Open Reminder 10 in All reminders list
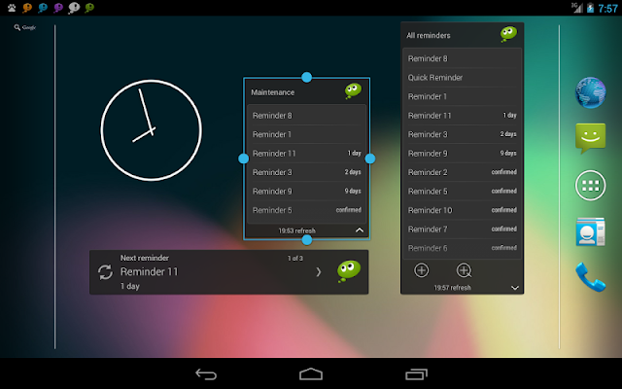This screenshot has width=622, height=389. pyautogui.click(x=462, y=210)
